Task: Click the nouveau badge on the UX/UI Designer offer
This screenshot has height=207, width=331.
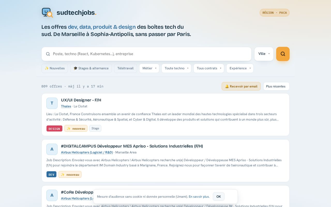Action: click(76, 129)
